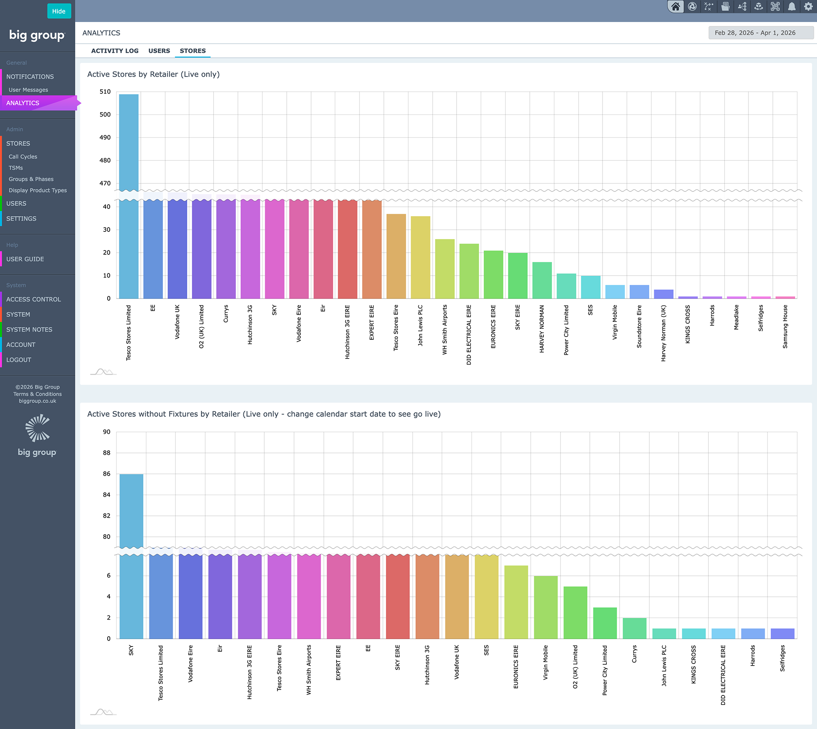The width and height of the screenshot is (817, 729).
Task: Open Call Cycles in the sidebar
Action: pyautogui.click(x=23, y=157)
